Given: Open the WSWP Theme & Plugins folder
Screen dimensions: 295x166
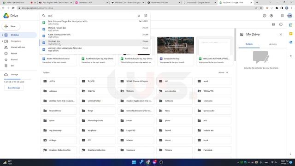Looking at the screenshot, I should tap(136, 81).
